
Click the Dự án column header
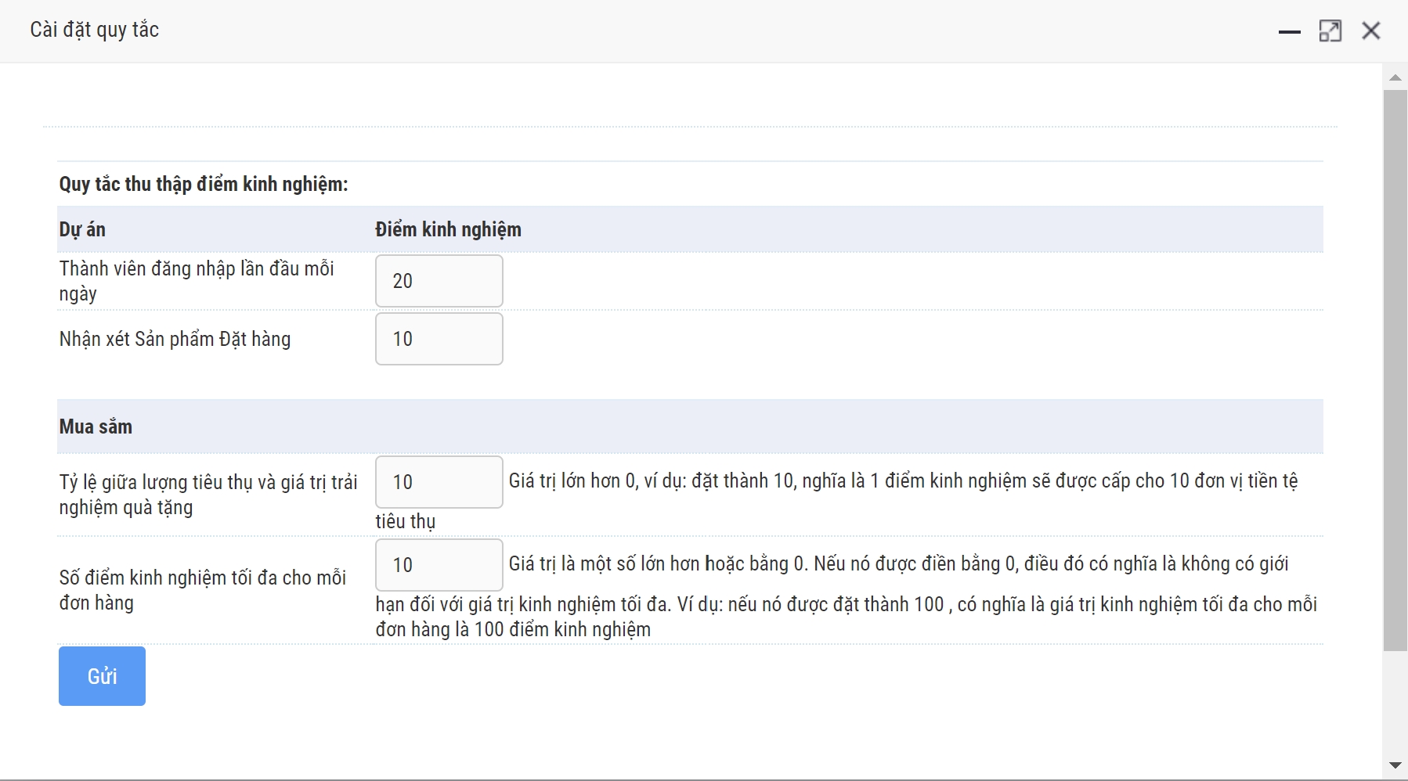point(82,229)
